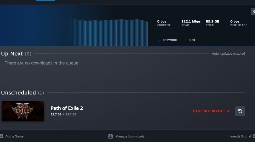Open Manage Downloads text link
Screen dimensions: 255x142
[x=130, y=136]
